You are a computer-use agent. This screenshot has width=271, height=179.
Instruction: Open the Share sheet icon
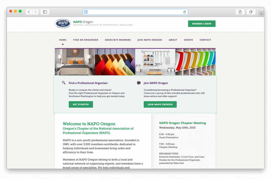click(240, 12)
